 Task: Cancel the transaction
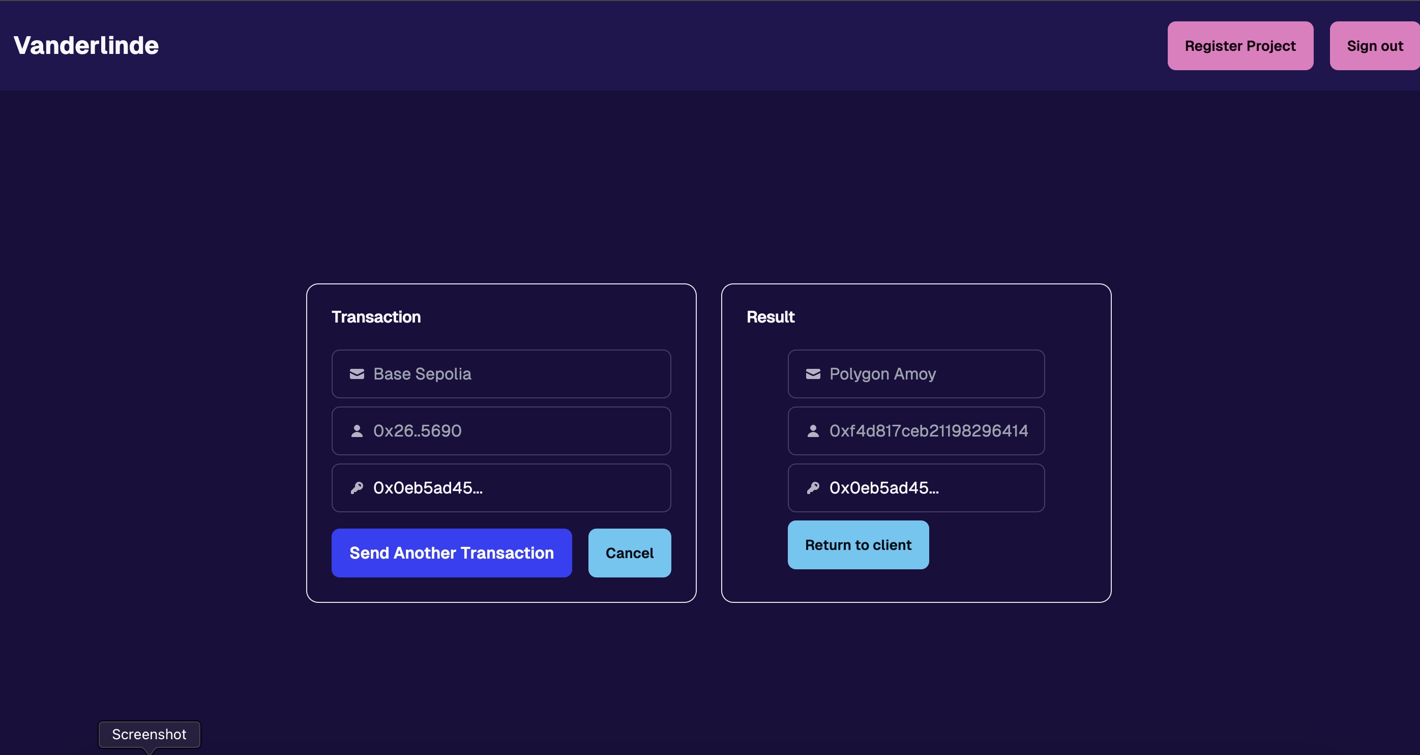point(629,553)
